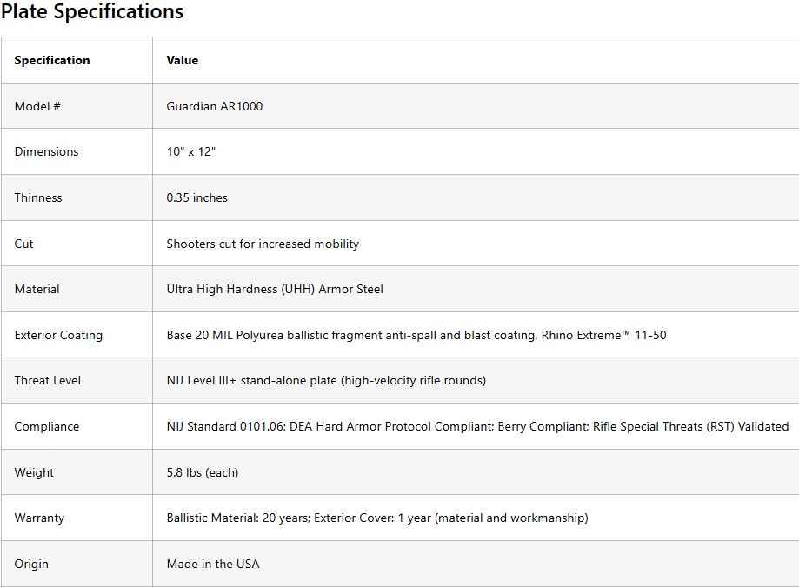Select the 5.8 lbs (each) weight value
Screen dimensions: 799x588
pyautogui.click(x=203, y=472)
